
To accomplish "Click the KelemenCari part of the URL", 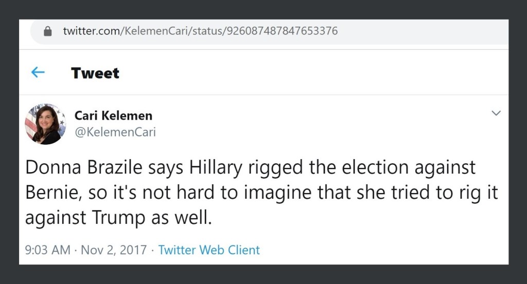I will tap(156, 31).
